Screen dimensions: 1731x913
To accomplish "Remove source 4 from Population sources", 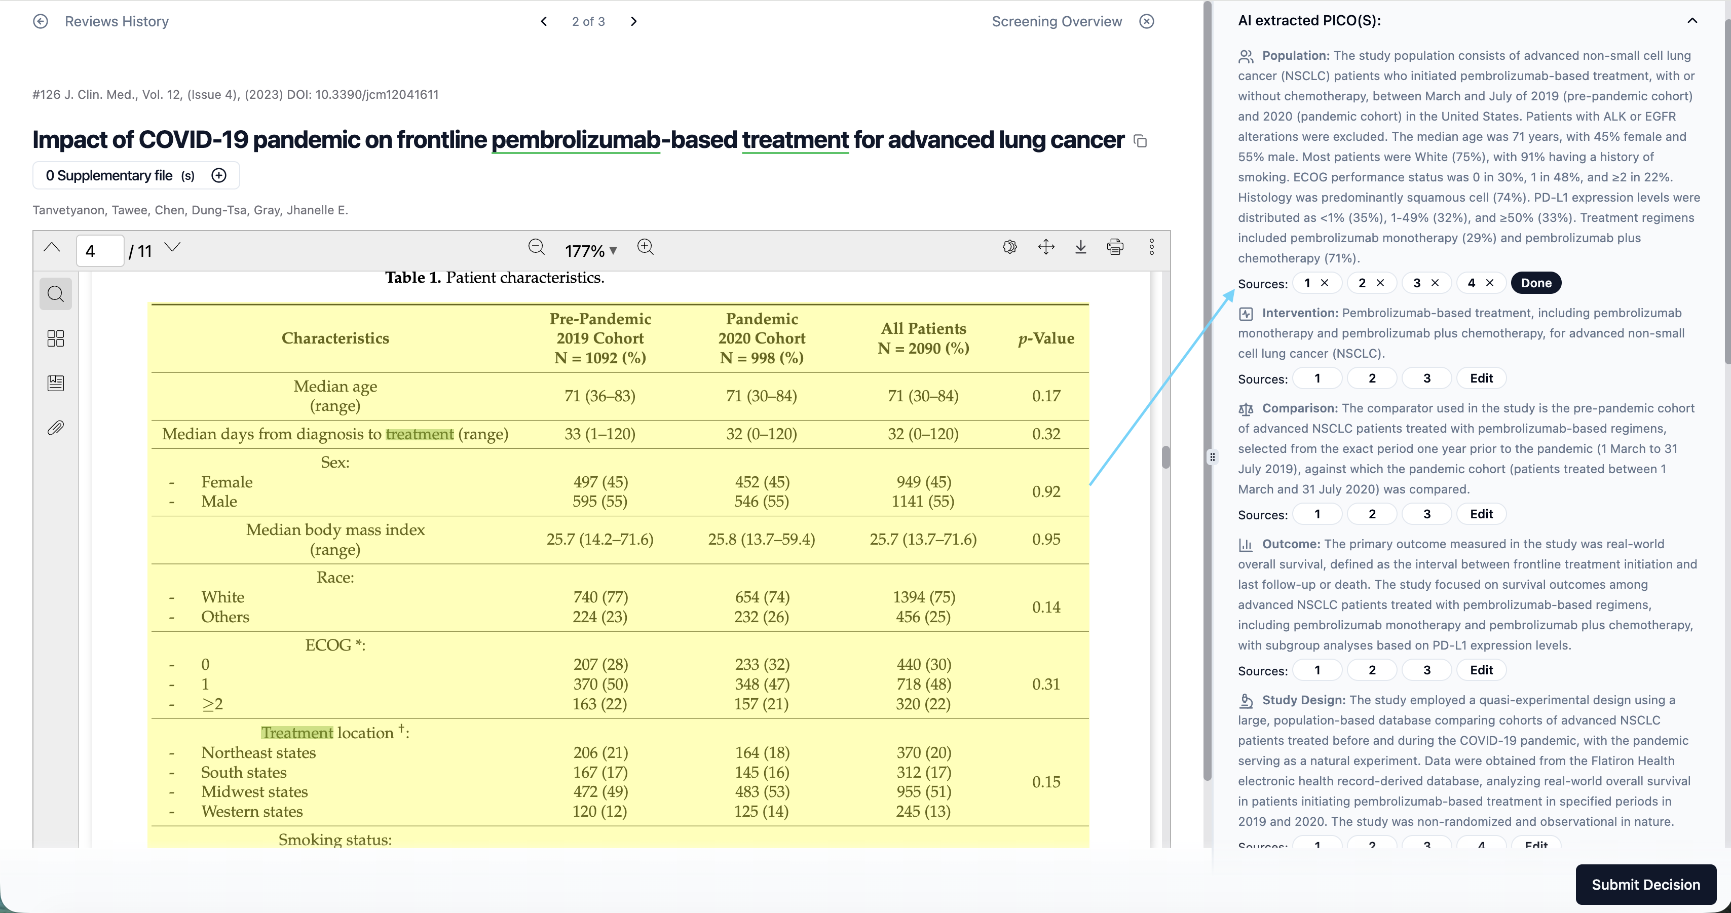I will [x=1490, y=283].
